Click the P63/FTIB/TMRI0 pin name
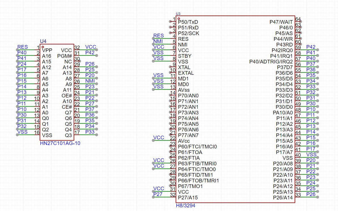Screen dimensions: 338x211 point(197,164)
